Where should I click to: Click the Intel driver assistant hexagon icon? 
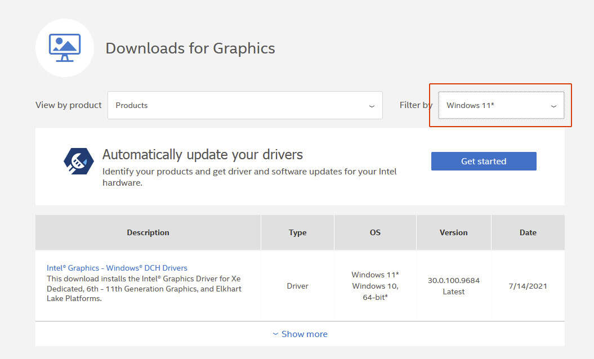point(79,161)
